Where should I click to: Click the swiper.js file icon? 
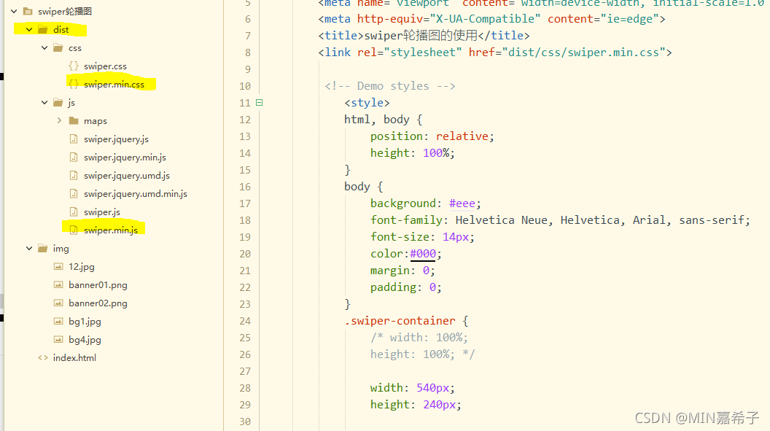tap(74, 211)
